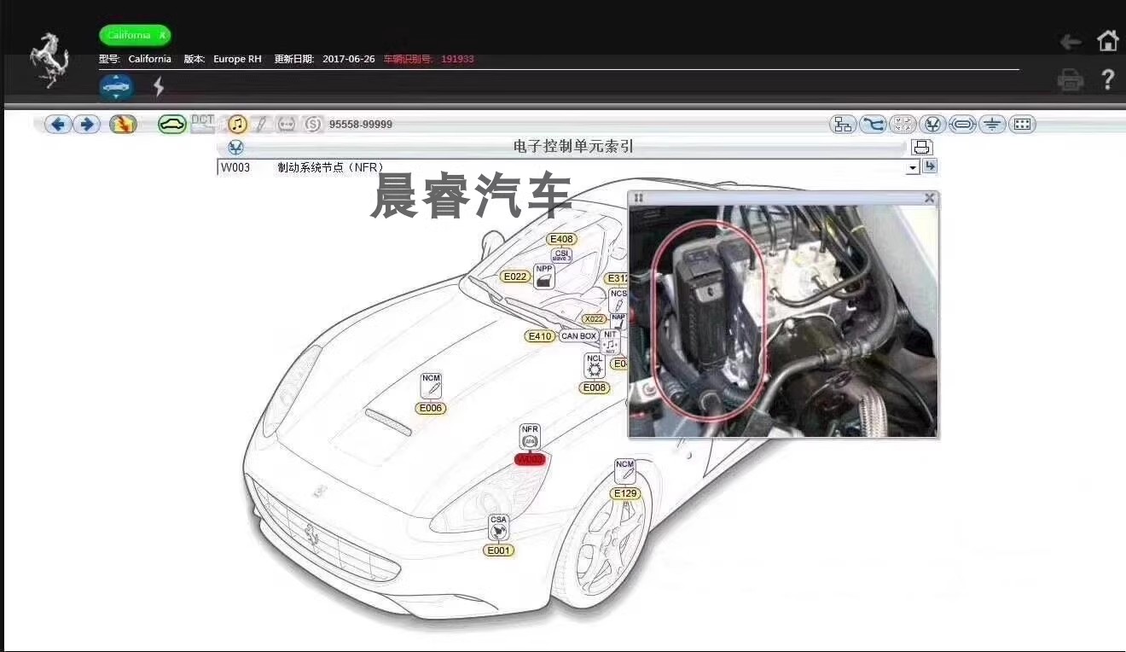The height and width of the screenshot is (652, 1126).
Task: Go forward with the blue right arrow
Action: [x=86, y=125]
